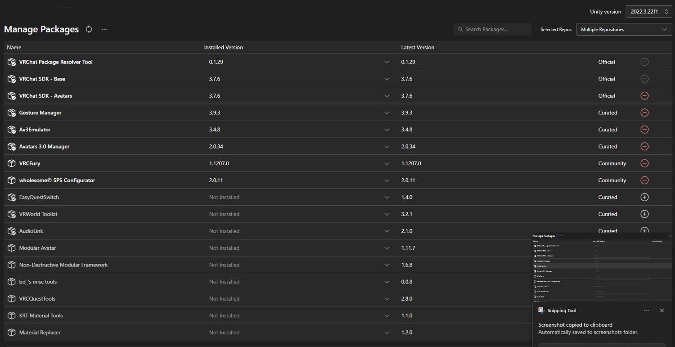Image resolution: width=675 pixels, height=347 pixels.
Task: Remove the Av3Emulator package
Action: 644,130
